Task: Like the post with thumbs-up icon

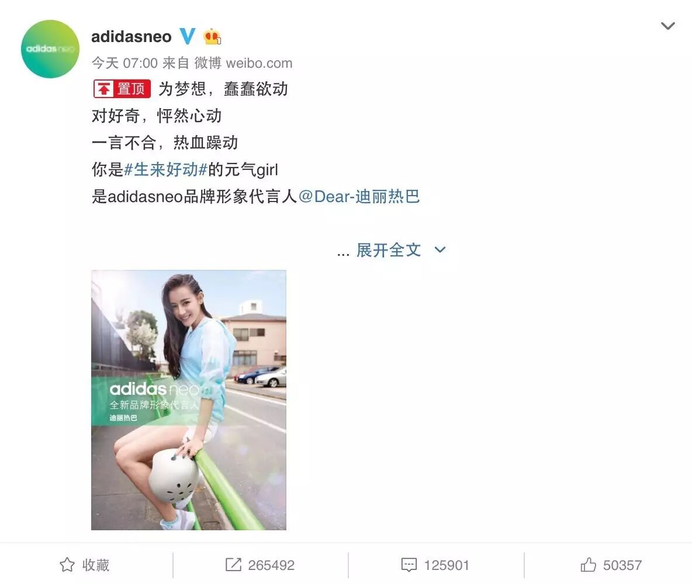Action: [589, 565]
